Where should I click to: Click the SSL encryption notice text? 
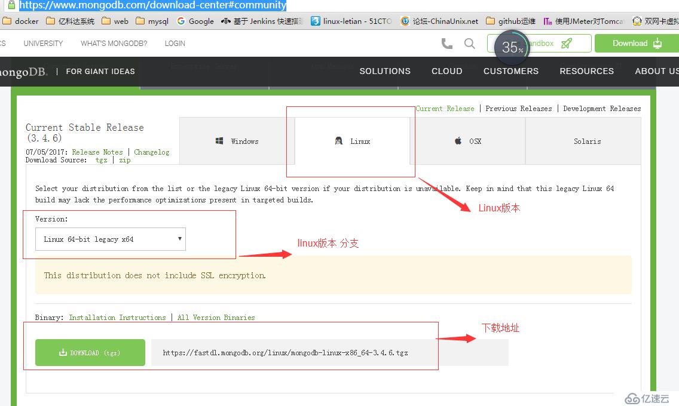(x=155, y=275)
